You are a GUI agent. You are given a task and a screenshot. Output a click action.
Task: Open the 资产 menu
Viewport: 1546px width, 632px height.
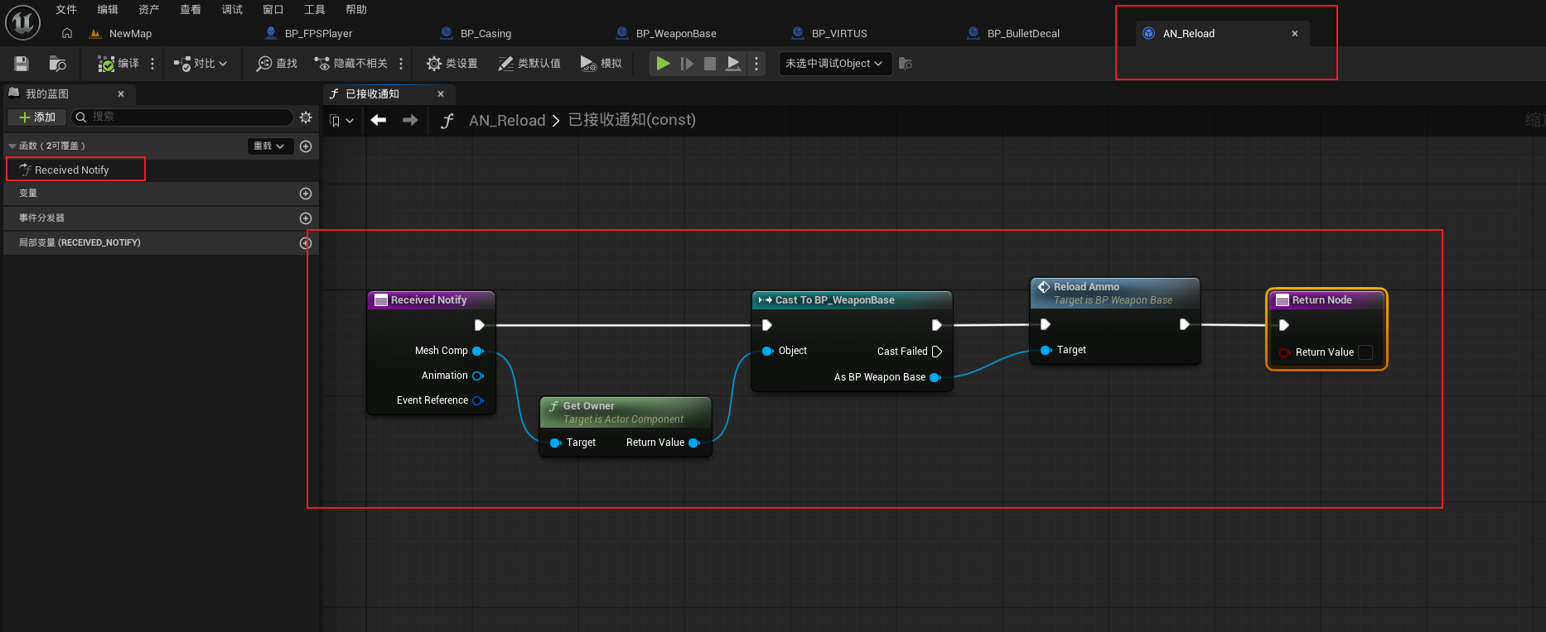[149, 10]
